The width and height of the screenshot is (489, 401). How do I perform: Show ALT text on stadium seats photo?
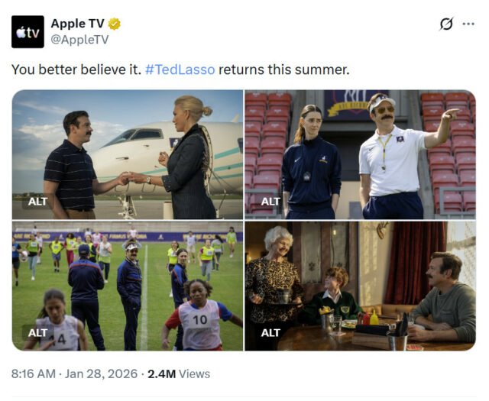[x=270, y=202]
